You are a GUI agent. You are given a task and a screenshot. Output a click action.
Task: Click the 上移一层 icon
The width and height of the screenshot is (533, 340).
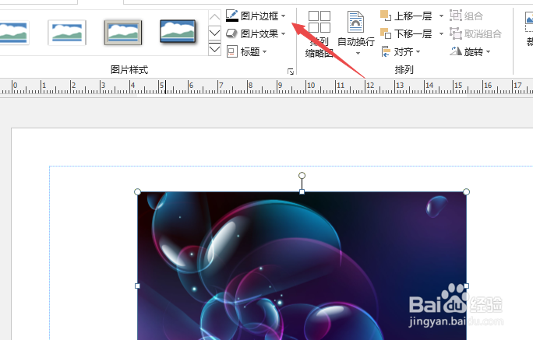pos(386,16)
